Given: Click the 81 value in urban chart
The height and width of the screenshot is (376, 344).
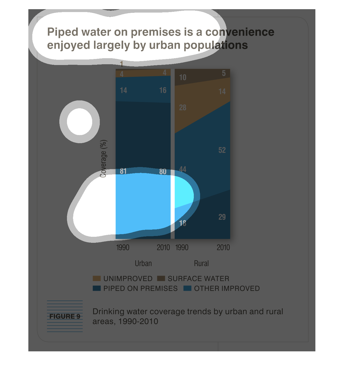Looking at the screenshot, I should coord(123,171).
